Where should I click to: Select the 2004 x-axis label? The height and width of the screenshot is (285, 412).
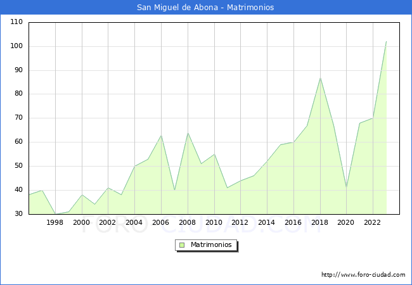tap(134, 222)
